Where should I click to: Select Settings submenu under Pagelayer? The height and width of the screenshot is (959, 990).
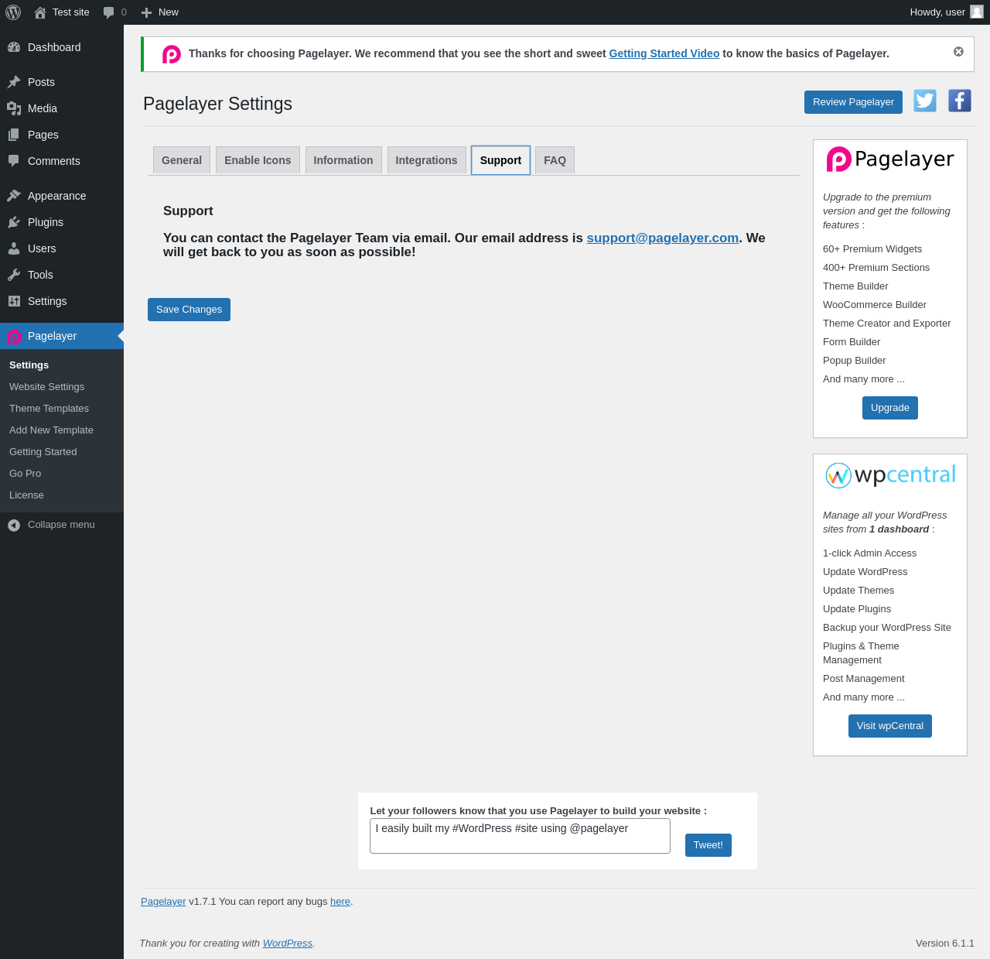coord(62,365)
